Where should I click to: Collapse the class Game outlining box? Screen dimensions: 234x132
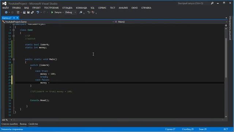(14, 30)
